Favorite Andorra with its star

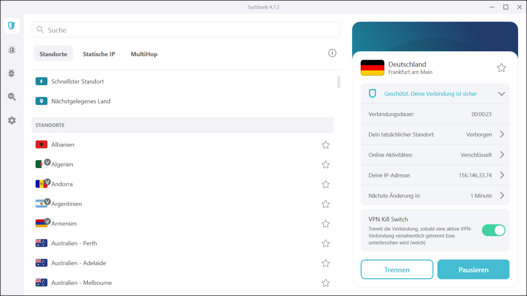(325, 184)
